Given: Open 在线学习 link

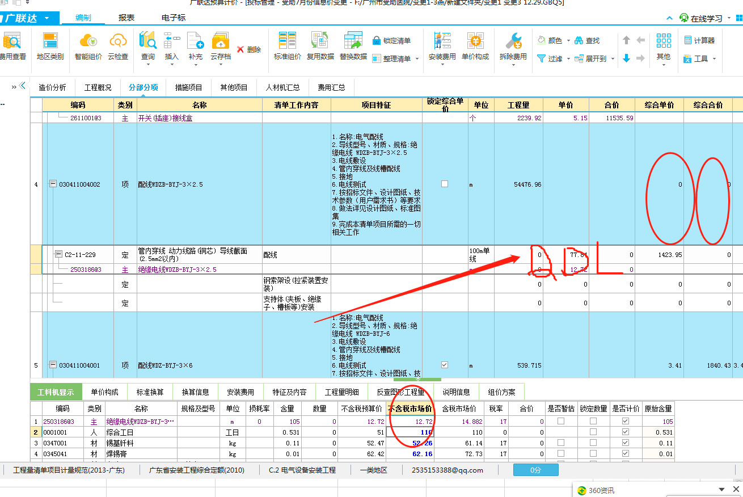Looking at the screenshot, I should point(701,18).
